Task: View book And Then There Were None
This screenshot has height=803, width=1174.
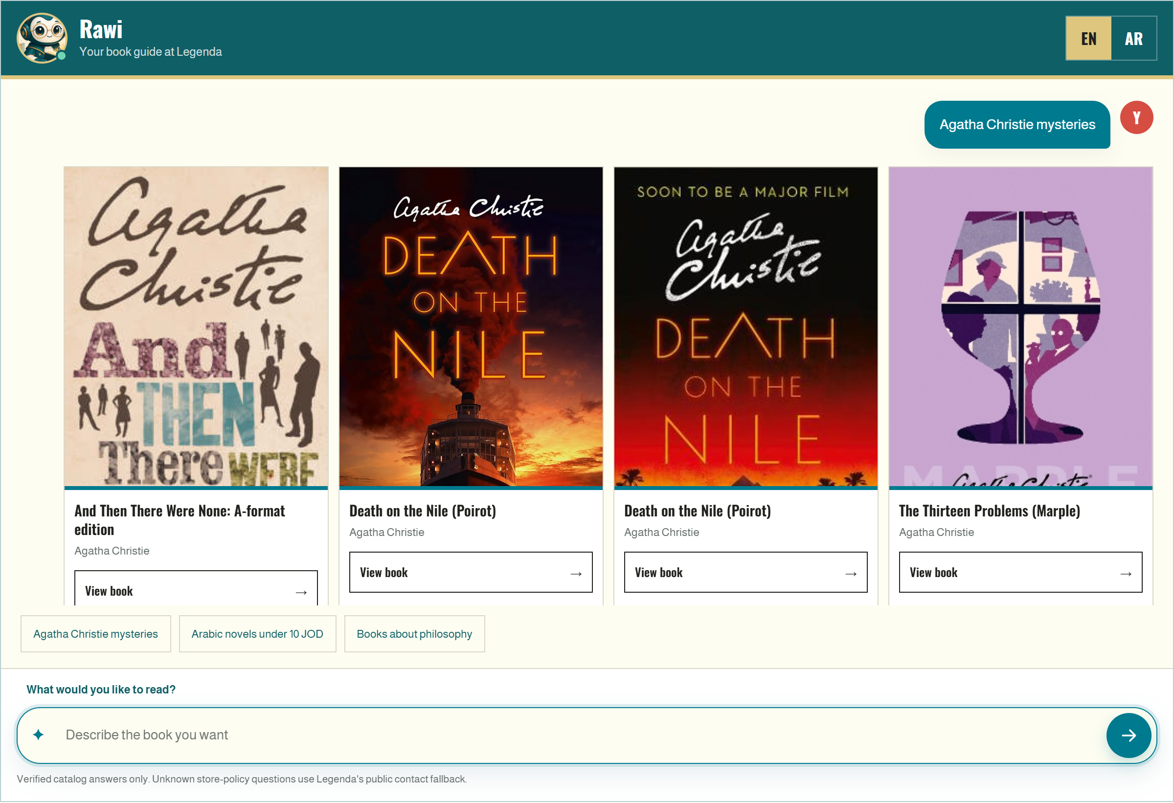Action: pyautogui.click(x=196, y=589)
